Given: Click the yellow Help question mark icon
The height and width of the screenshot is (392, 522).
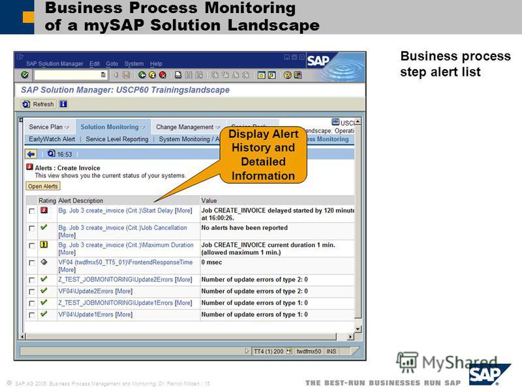Looking at the screenshot, I should [x=287, y=75].
